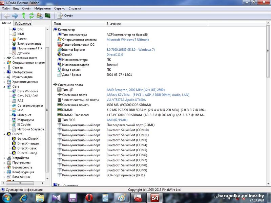Open the users icon in toolbar

pos(39,16)
